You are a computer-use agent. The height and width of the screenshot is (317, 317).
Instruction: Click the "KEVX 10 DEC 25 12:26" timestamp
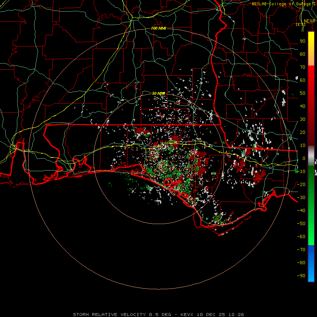tap(212, 315)
